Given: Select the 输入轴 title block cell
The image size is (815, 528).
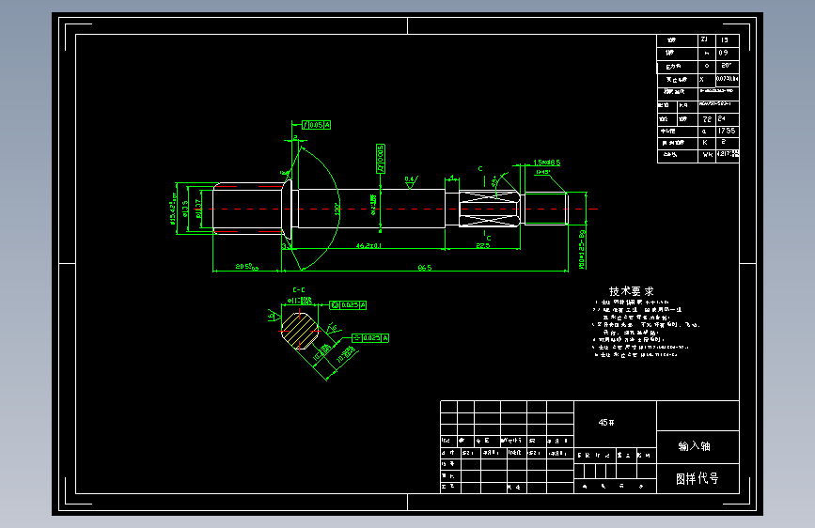Looking at the screenshot, I should pyautogui.click(x=697, y=446).
